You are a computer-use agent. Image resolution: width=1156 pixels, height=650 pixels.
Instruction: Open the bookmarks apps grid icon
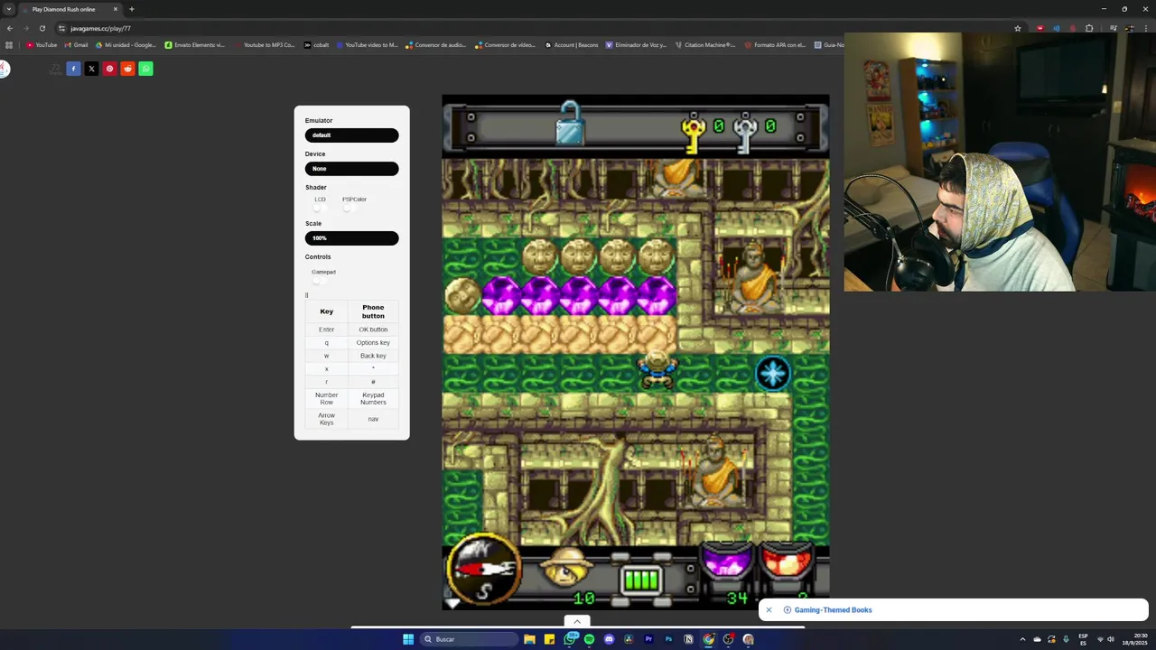[9, 45]
